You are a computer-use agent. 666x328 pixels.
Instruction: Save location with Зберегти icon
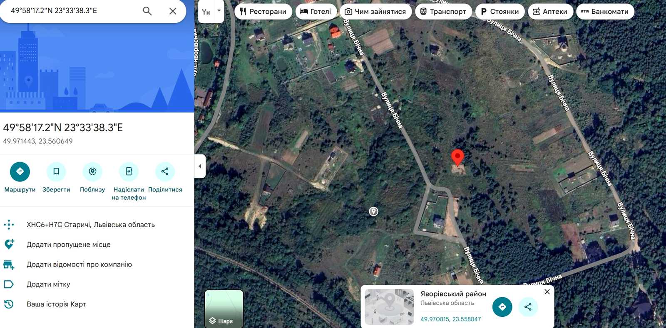[56, 171]
